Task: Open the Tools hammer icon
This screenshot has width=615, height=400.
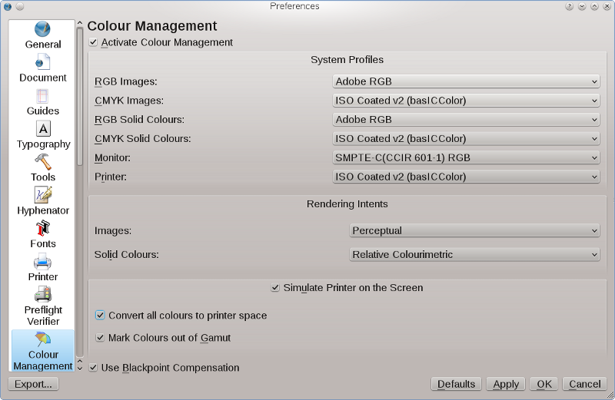Action: (43, 162)
